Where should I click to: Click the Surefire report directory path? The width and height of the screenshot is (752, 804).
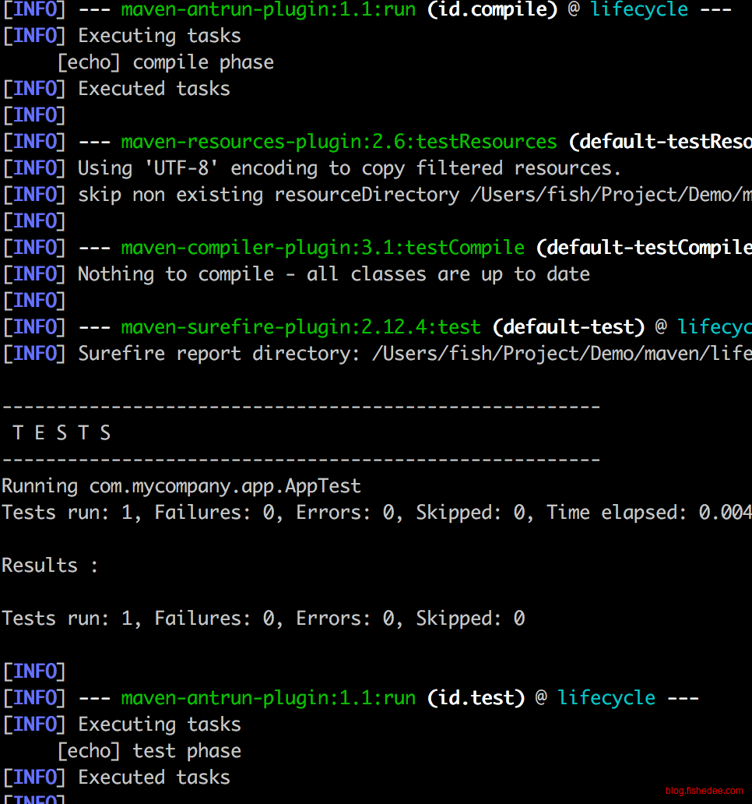pyautogui.click(x=561, y=353)
